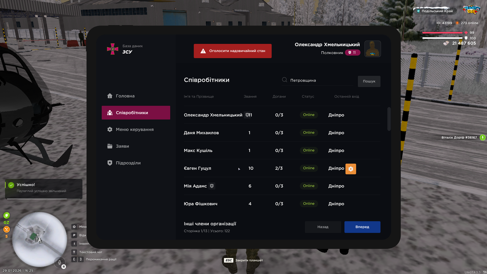The height and width of the screenshot is (274, 487).
Task: Click the money icon near balance
Action: (447, 43)
